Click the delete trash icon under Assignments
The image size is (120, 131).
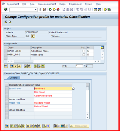click(29, 66)
